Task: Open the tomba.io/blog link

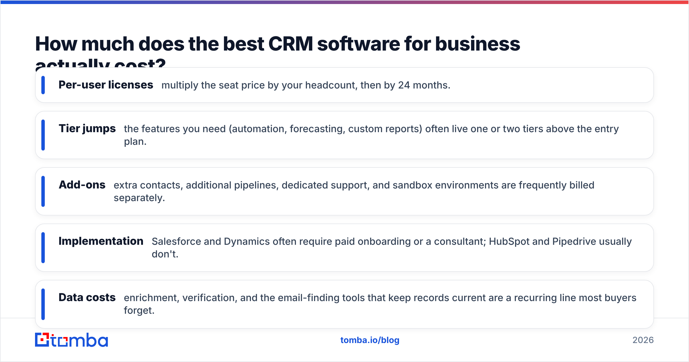Action: point(370,340)
